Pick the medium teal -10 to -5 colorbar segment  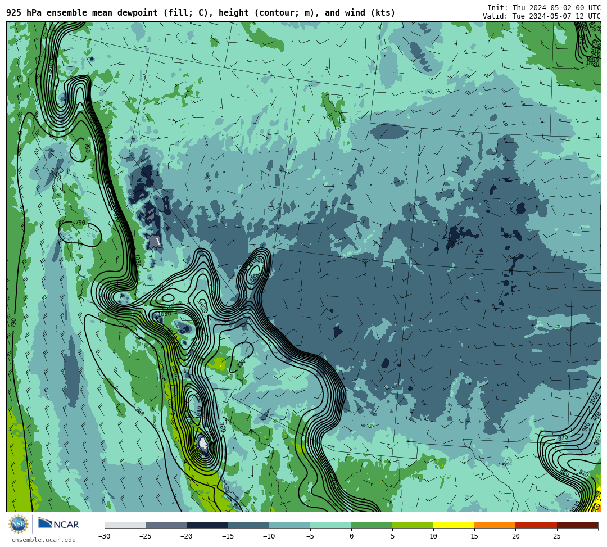289,525
